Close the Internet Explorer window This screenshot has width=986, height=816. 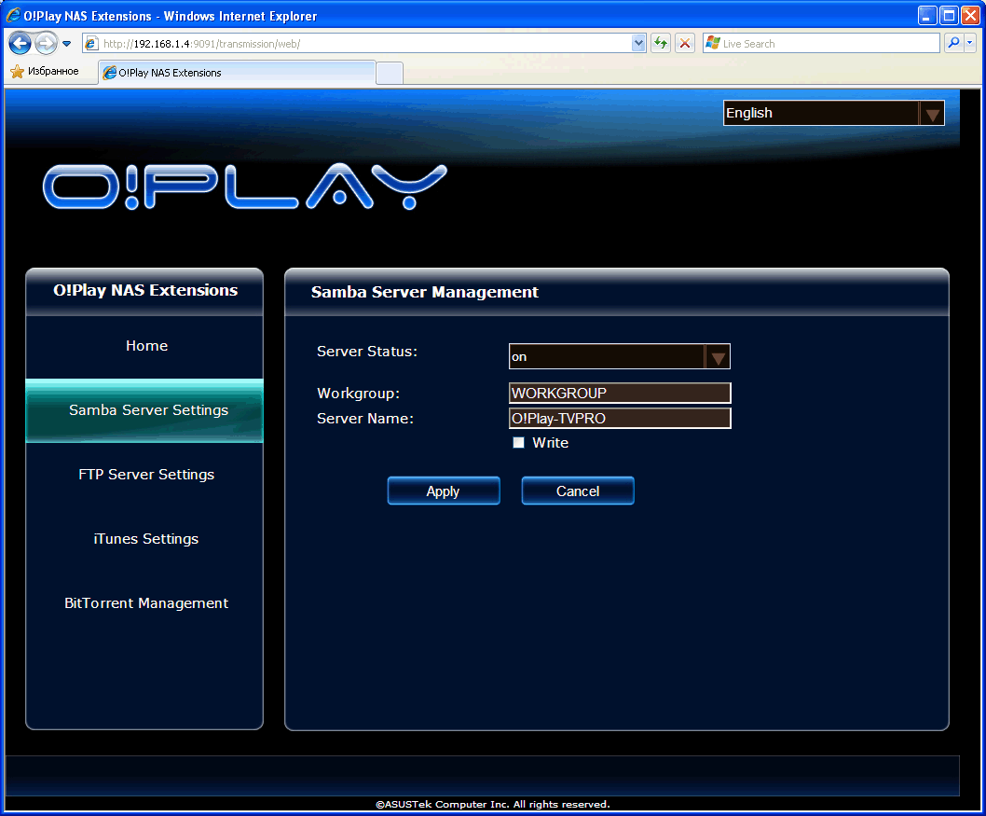click(x=970, y=15)
